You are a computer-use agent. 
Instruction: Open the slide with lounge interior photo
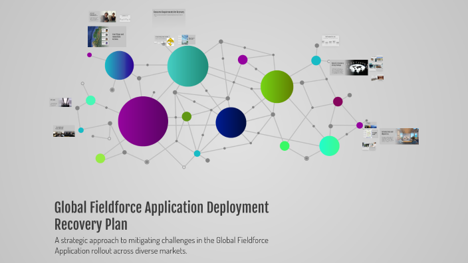pyautogui.click(x=399, y=136)
